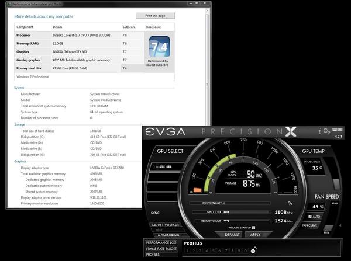Viewport: 351px width, 261px height.
Task: Click the profile lock padlock icon
Action: pos(254,250)
